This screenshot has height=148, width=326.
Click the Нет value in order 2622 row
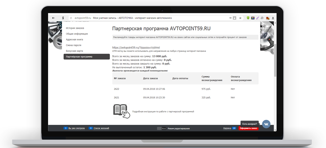(233, 89)
